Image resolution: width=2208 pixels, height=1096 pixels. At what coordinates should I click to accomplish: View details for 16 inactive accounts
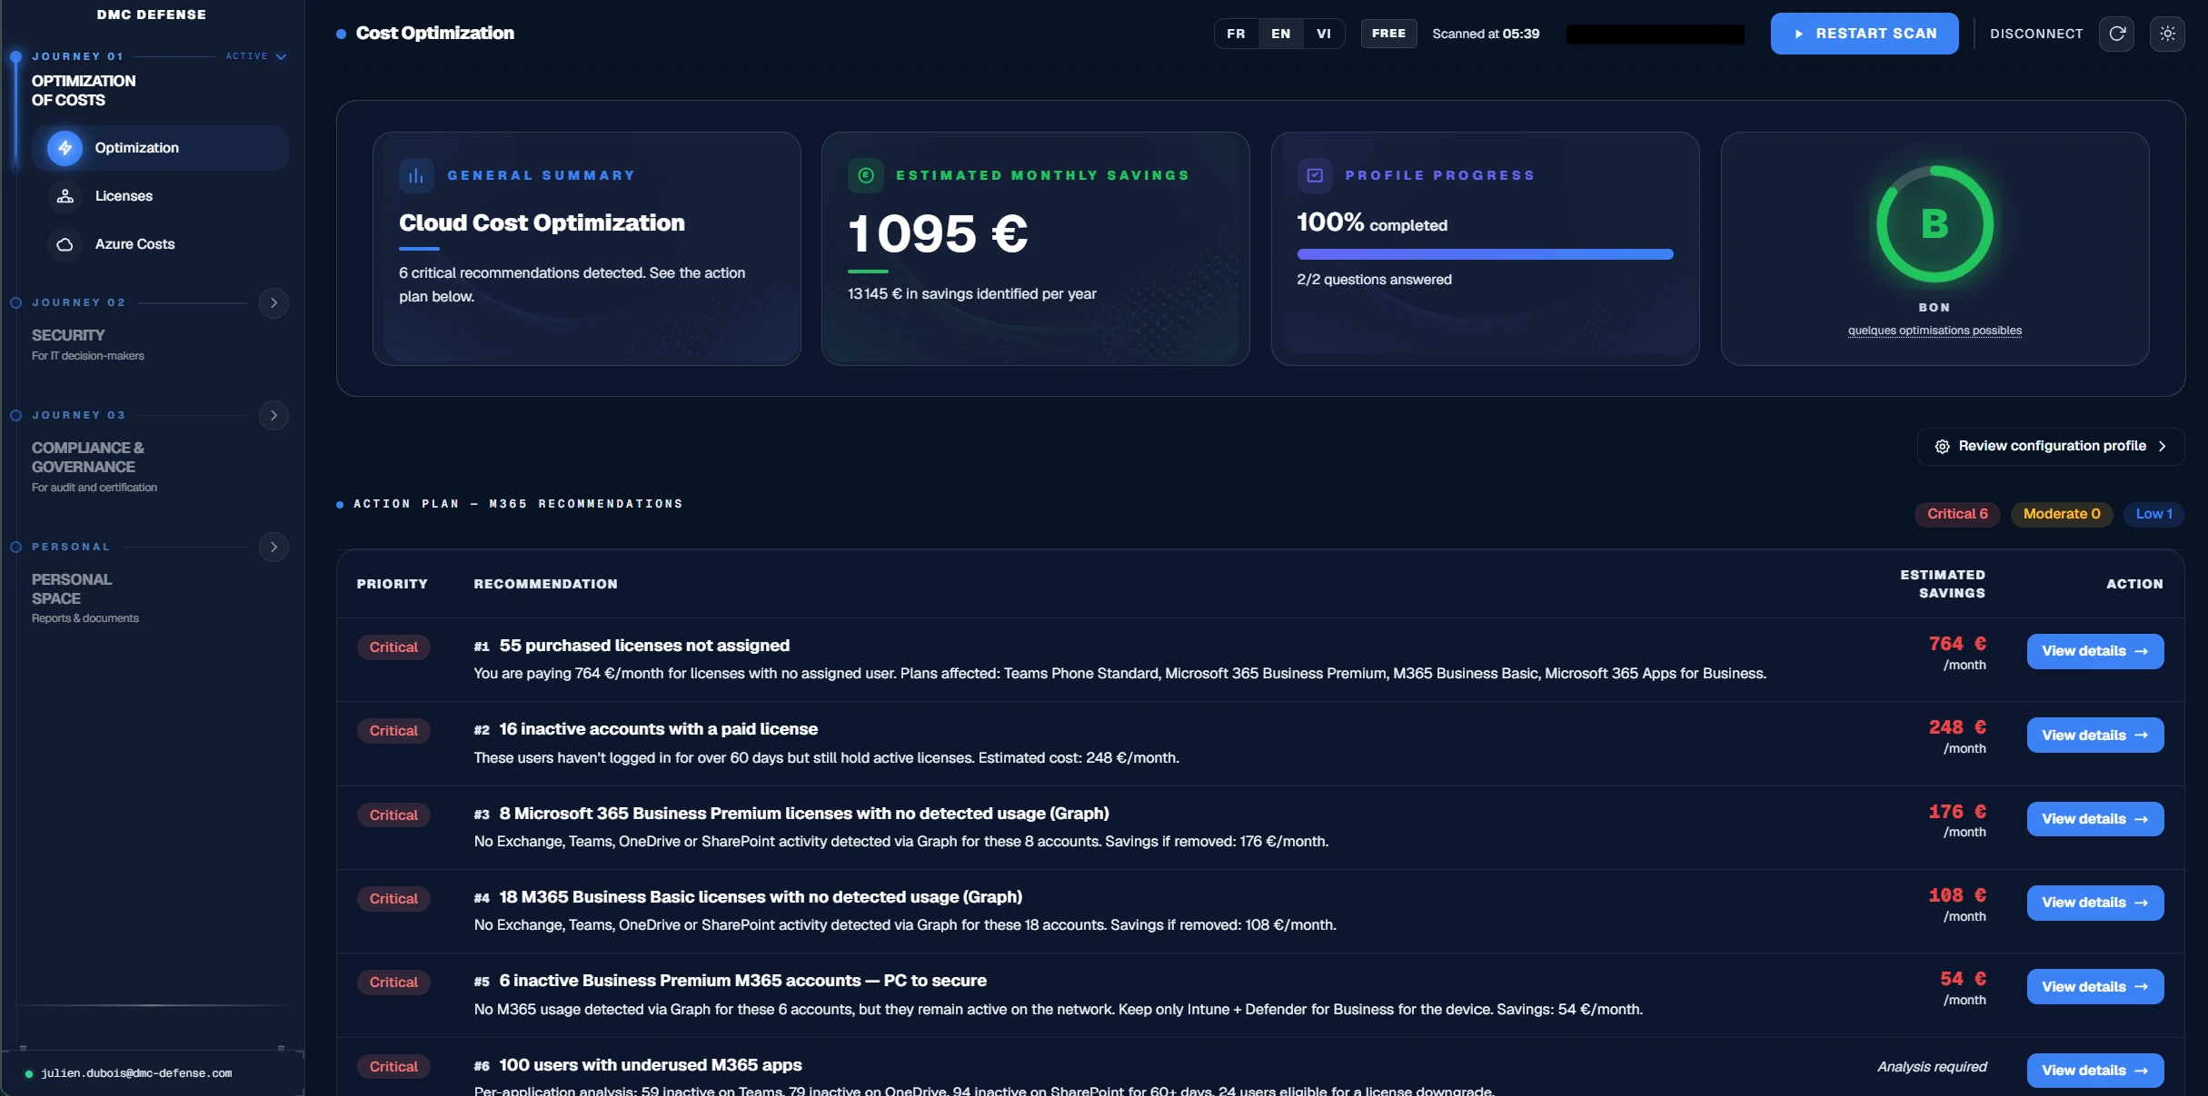coord(2094,736)
